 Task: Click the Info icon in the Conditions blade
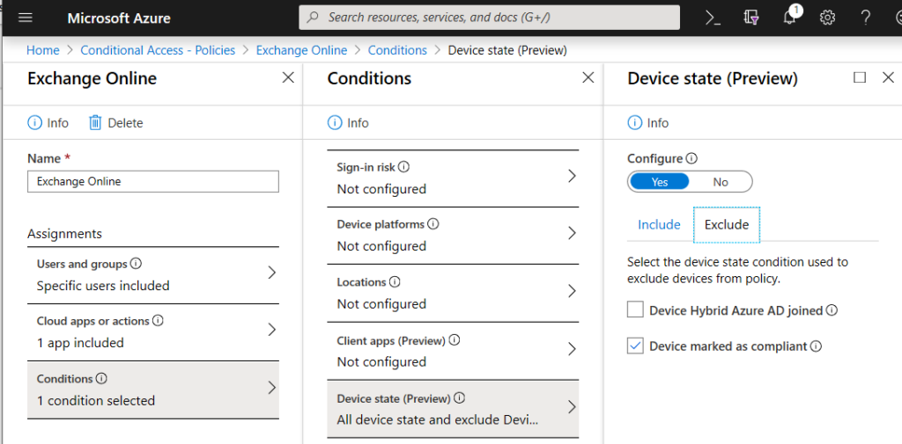point(335,122)
